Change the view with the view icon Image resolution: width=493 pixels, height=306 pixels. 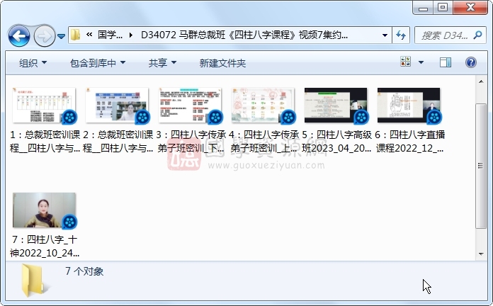405,62
